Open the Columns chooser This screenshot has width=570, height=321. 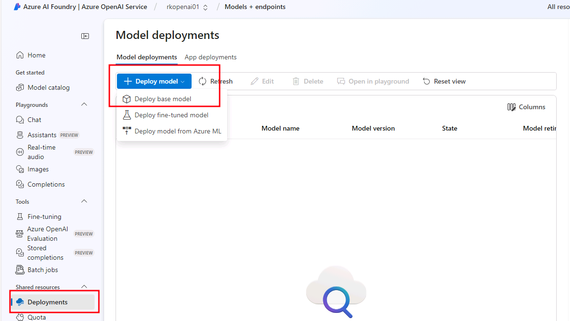point(526,107)
